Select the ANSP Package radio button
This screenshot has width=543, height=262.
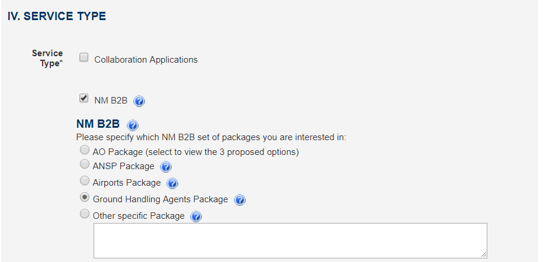tap(85, 164)
